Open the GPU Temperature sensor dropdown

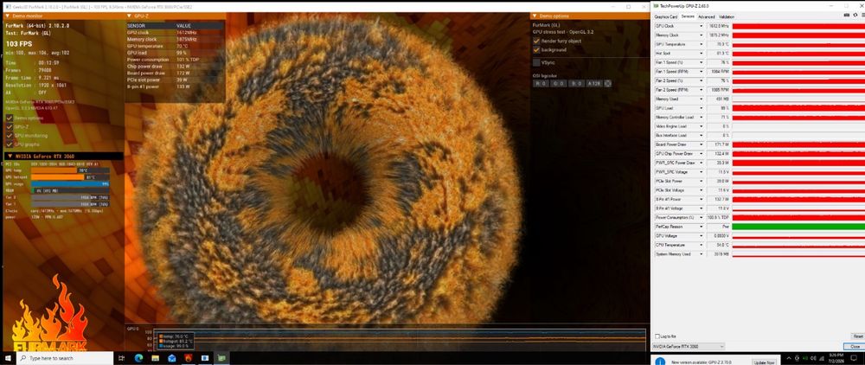[x=702, y=44]
